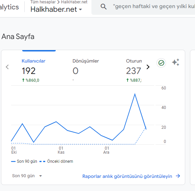Click the green data quality check icon
195x191 pixels.
coord(161,63)
